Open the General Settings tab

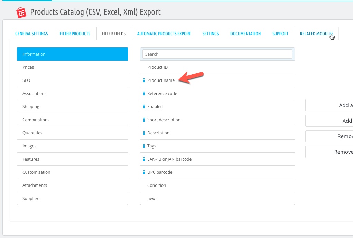pyautogui.click(x=31, y=34)
